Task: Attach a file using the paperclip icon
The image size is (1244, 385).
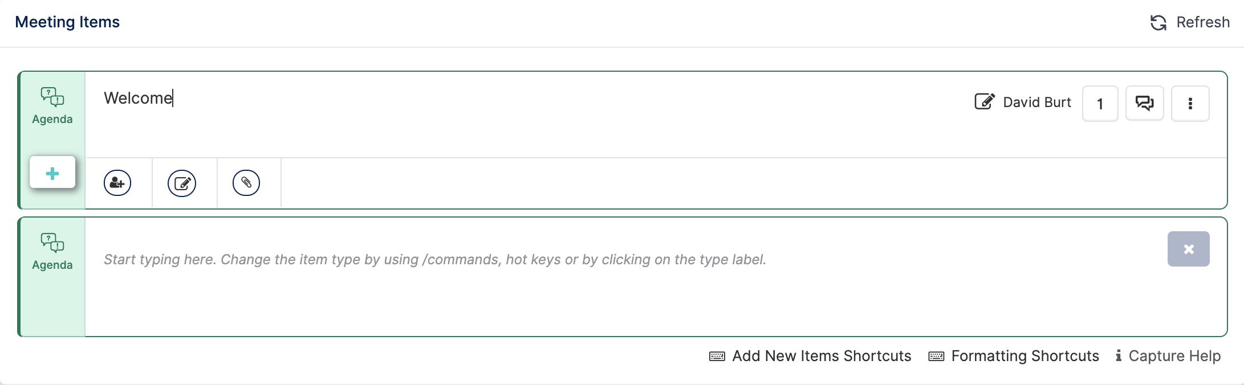Action: tap(246, 183)
